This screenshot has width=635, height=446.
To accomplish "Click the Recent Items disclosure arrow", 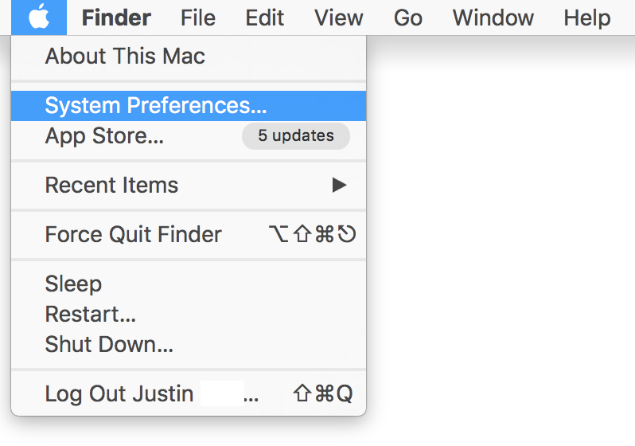I will pos(339,186).
